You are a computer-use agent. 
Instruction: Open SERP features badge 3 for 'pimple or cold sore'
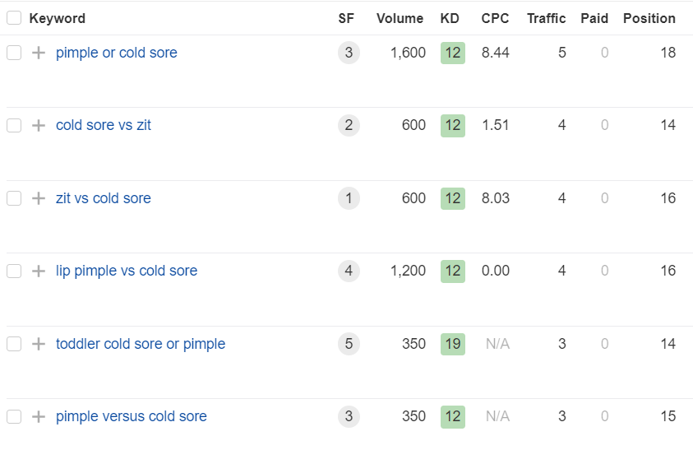click(349, 53)
